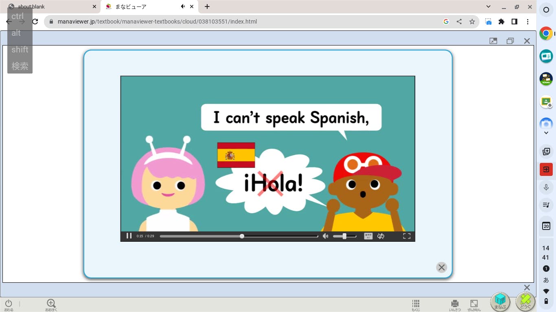Click the address bar URL field
The image size is (556, 312).
(244, 22)
